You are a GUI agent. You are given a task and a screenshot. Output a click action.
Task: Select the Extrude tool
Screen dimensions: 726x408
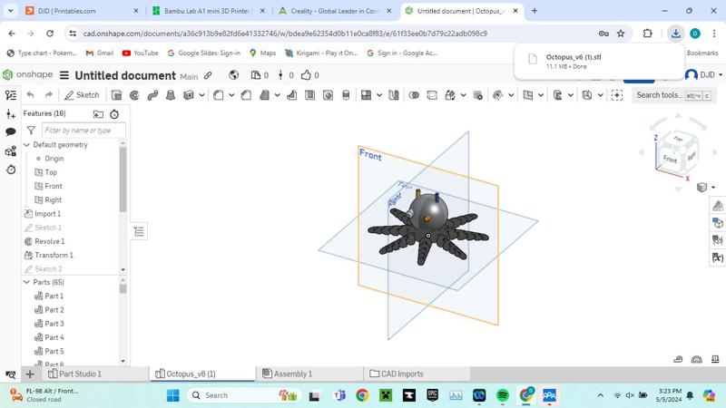(x=117, y=95)
